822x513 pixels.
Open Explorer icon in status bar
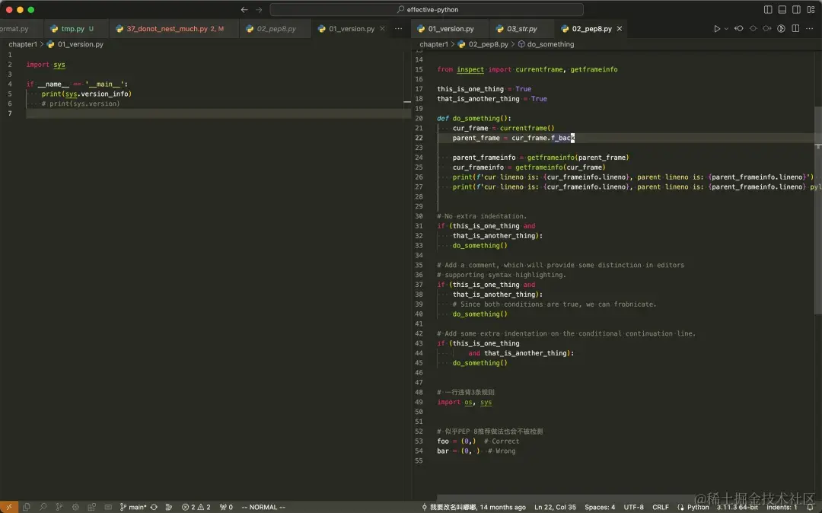click(26, 507)
